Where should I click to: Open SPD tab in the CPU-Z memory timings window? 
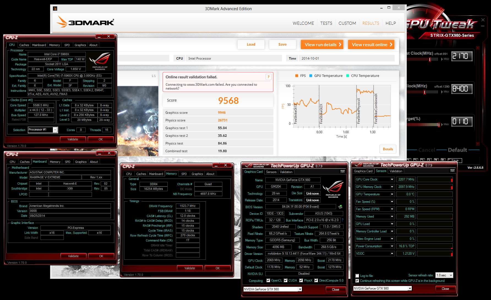184,174
